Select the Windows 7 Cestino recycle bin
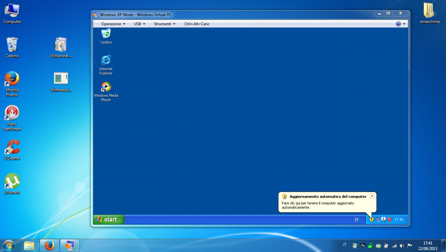This screenshot has height=252, width=446. (12, 48)
